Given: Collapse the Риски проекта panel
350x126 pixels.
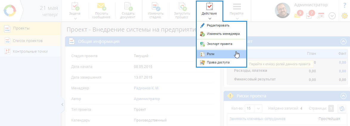Looking at the screenshot, I should click(x=343, y=96).
